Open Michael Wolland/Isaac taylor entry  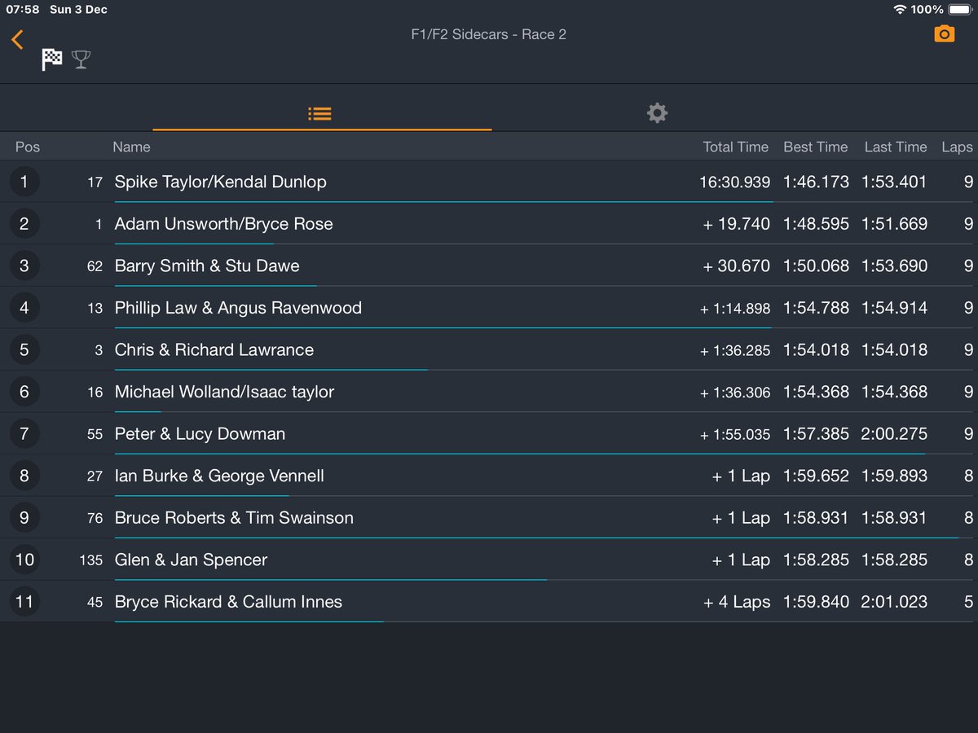pyautogui.click(x=489, y=392)
